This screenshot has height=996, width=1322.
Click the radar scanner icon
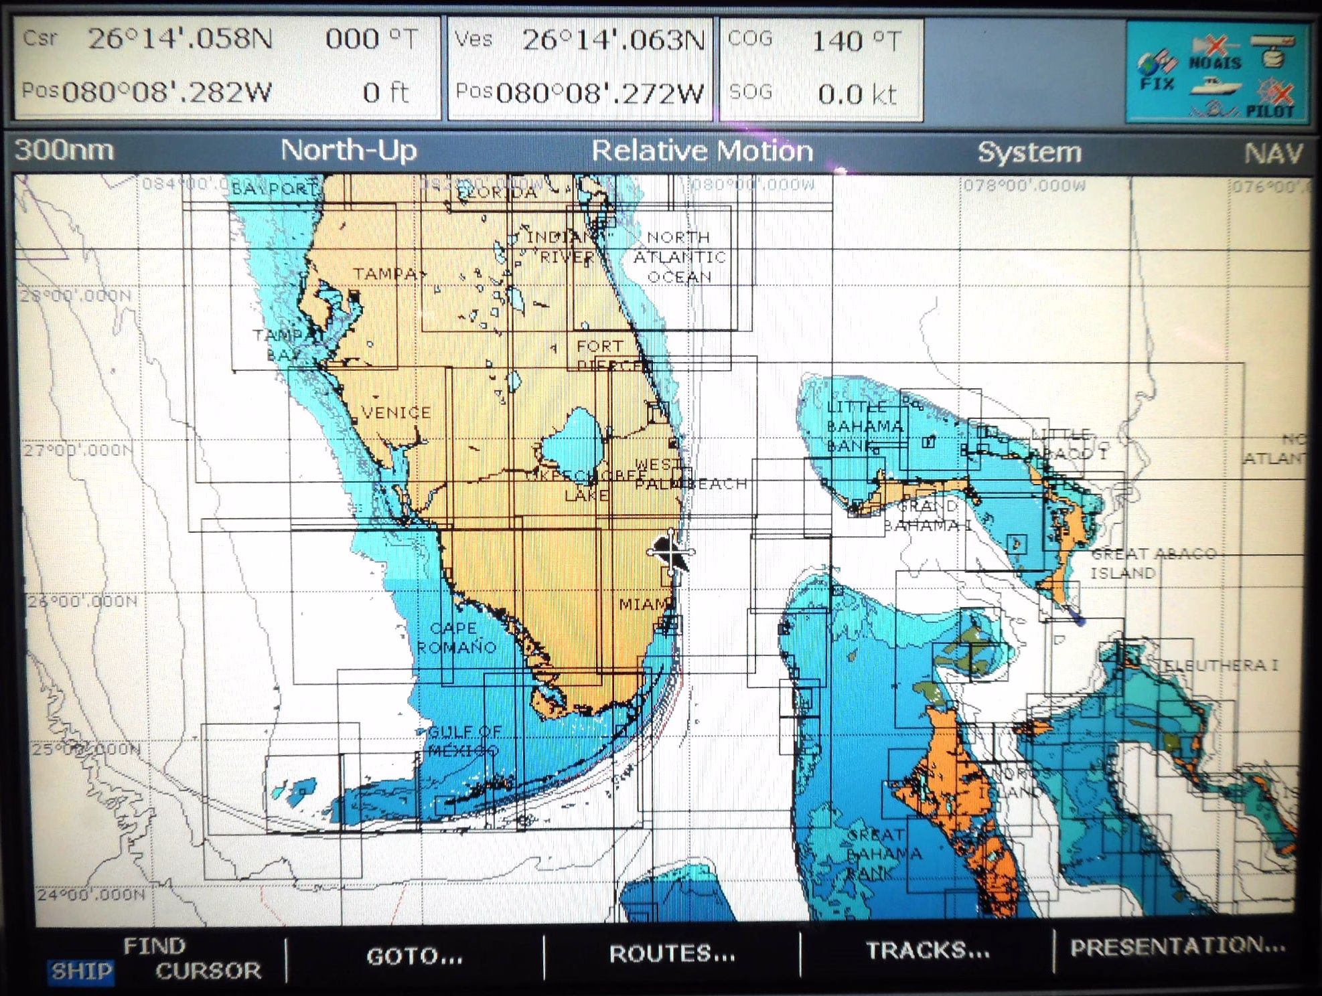[1274, 51]
